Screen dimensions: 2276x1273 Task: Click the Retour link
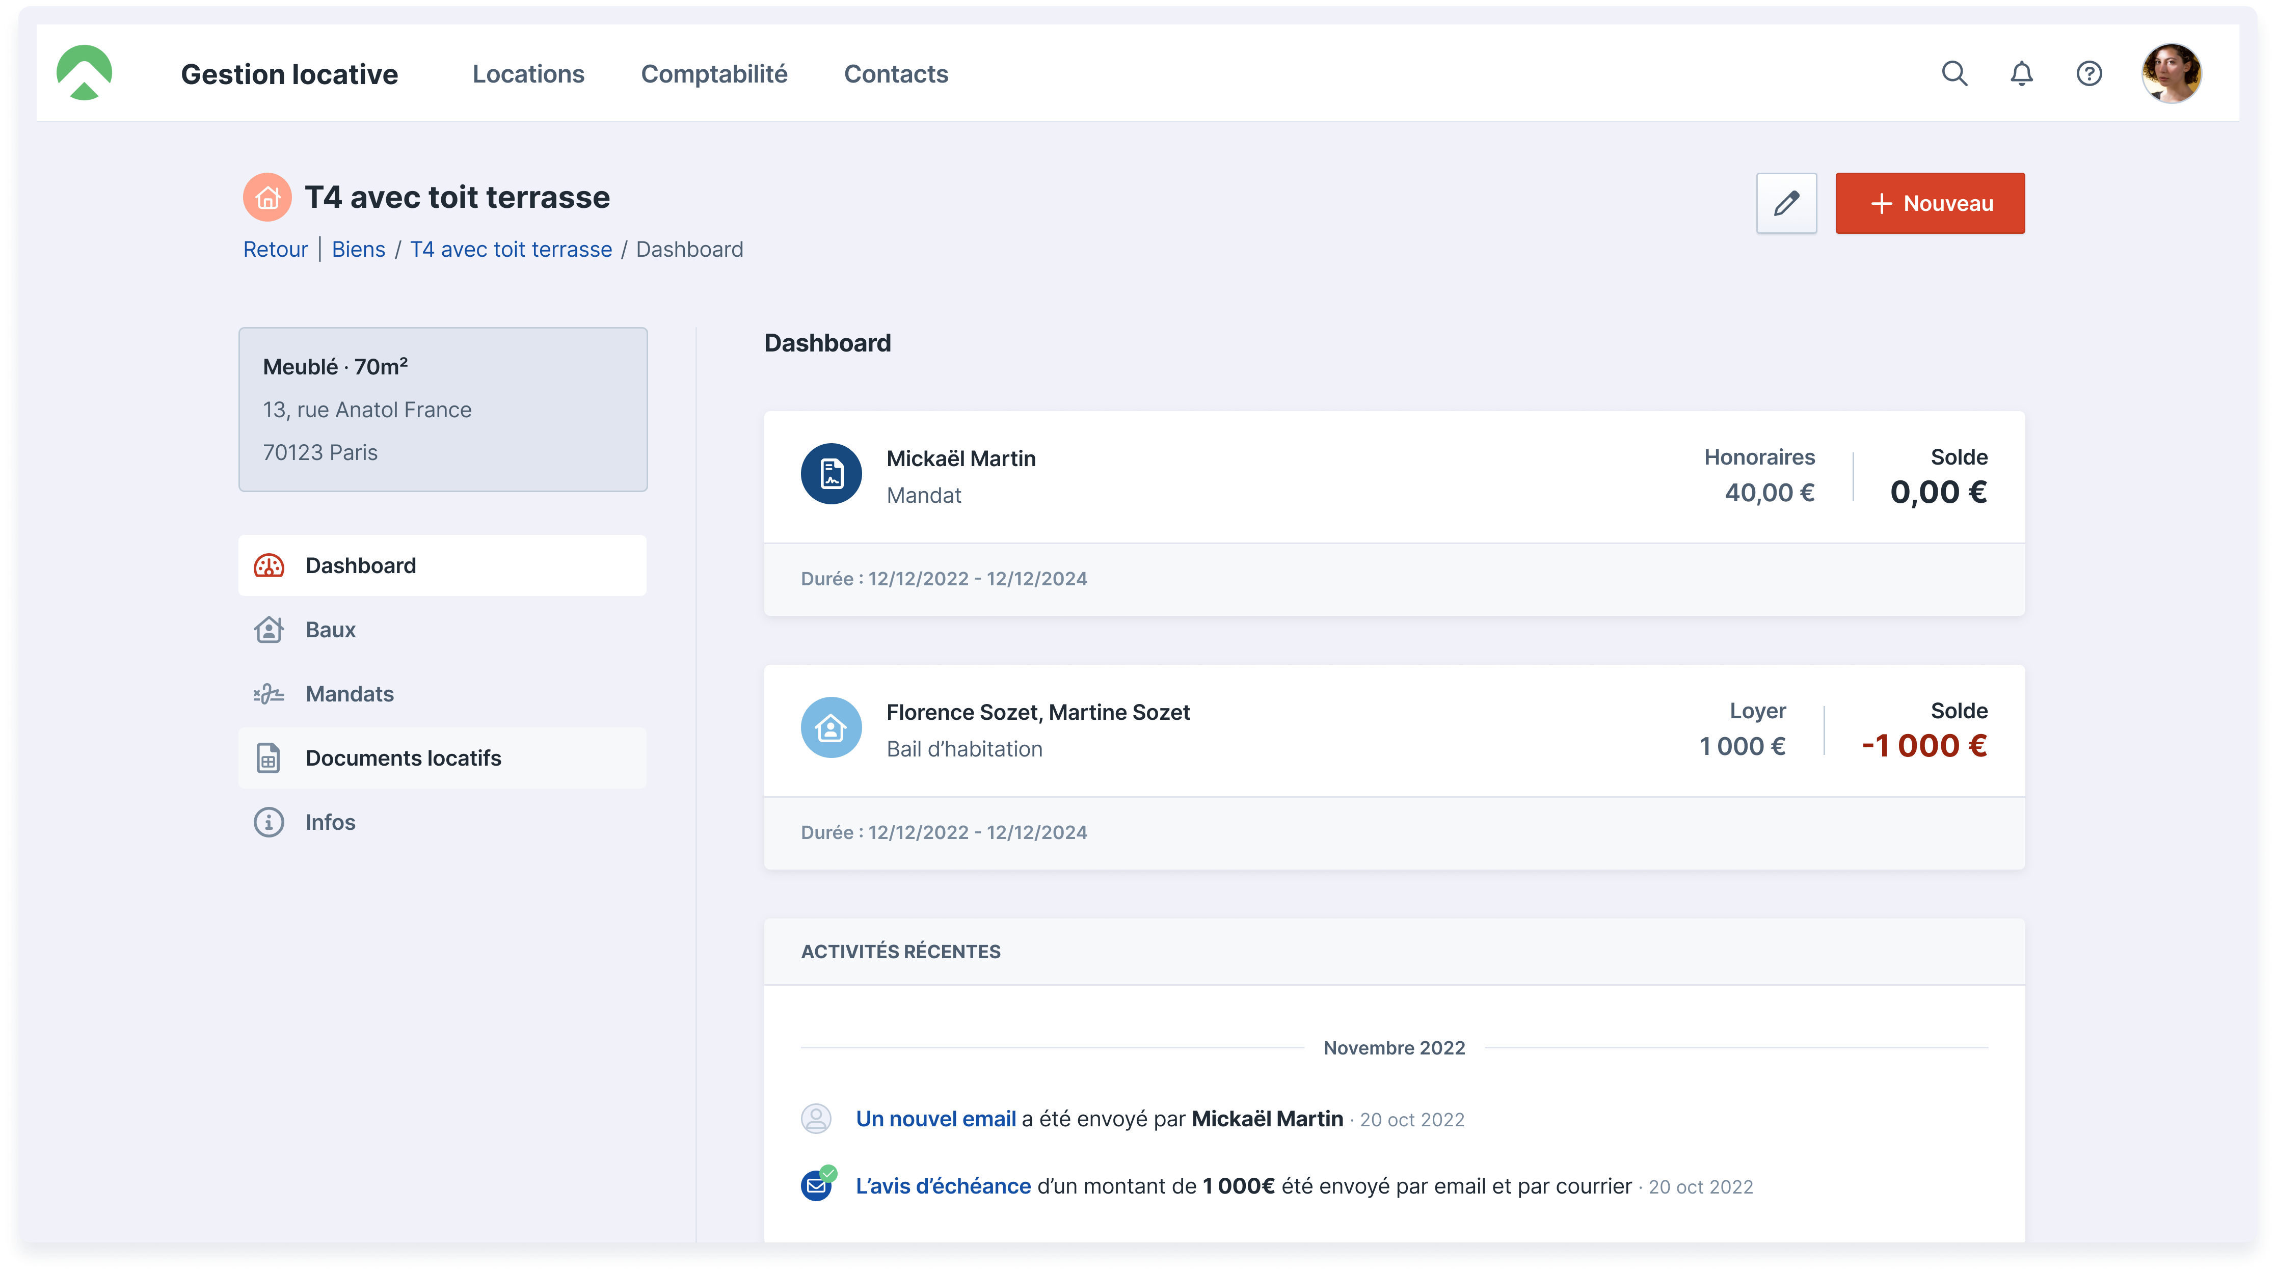pos(275,250)
